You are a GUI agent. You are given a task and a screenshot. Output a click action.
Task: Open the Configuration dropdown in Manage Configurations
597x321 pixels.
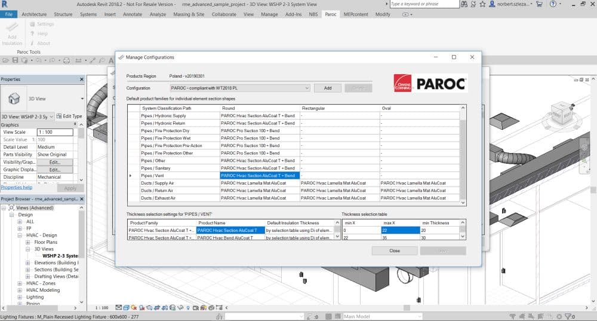(307, 88)
